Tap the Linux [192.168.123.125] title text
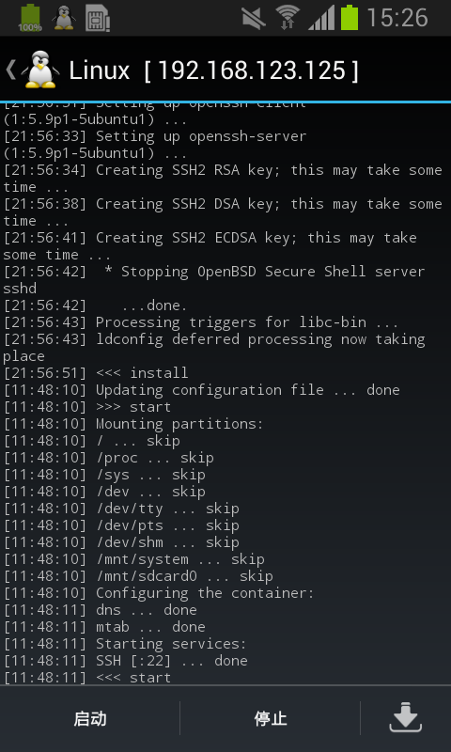Screen dimensions: 451x752 click(x=214, y=71)
